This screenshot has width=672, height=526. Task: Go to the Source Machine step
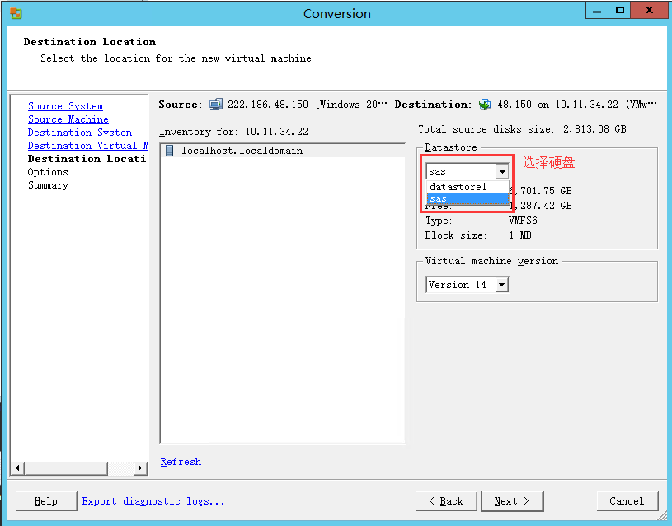(68, 119)
